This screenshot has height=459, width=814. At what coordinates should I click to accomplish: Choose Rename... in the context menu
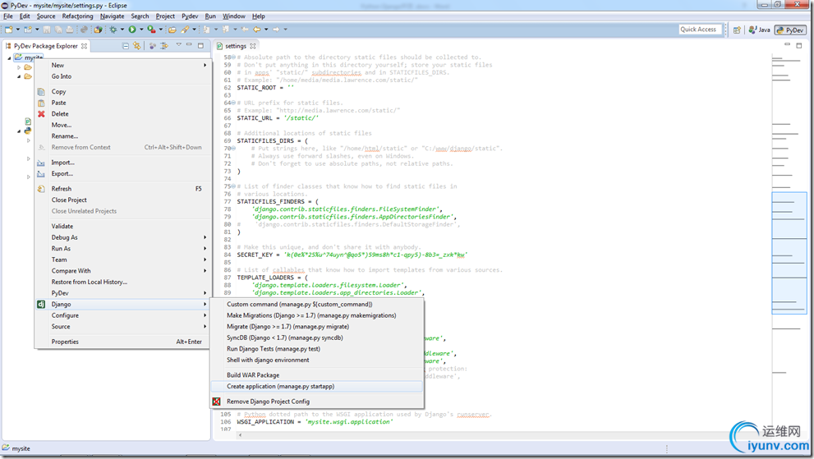click(x=123, y=136)
